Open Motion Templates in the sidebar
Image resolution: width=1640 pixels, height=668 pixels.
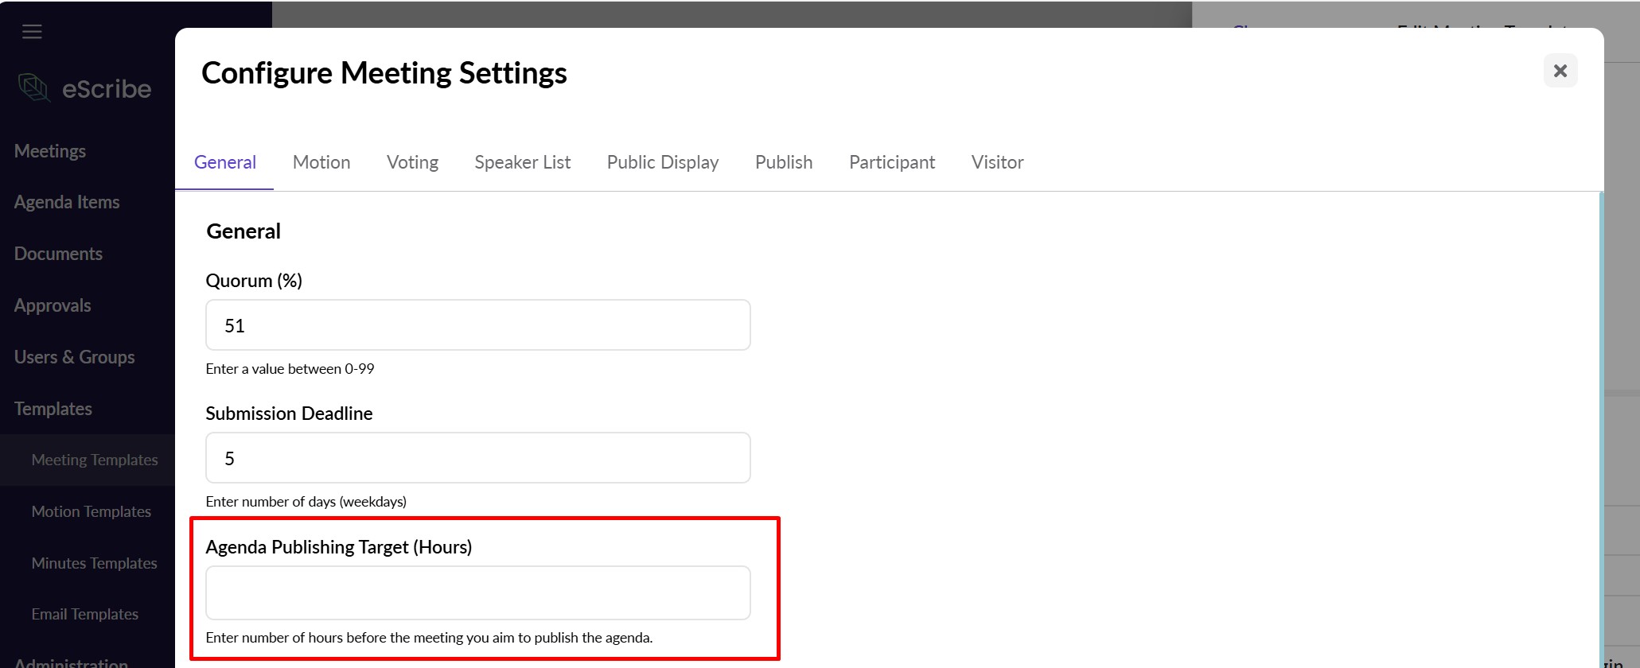[x=92, y=511]
